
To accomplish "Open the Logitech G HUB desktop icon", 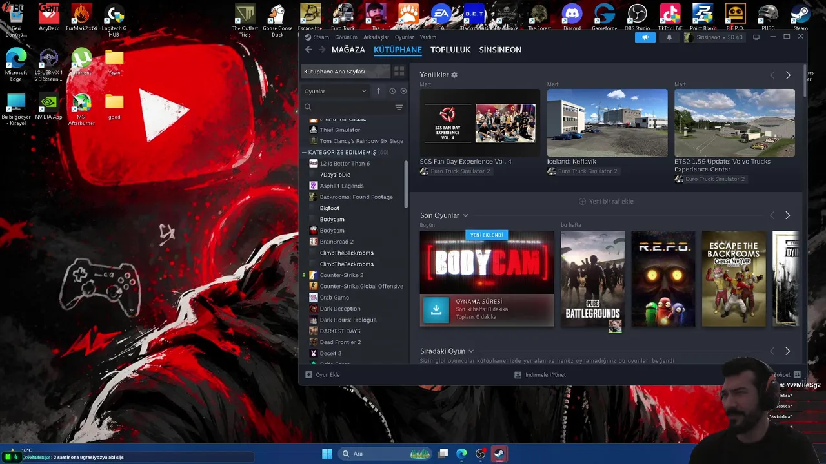I will tap(114, 19).
